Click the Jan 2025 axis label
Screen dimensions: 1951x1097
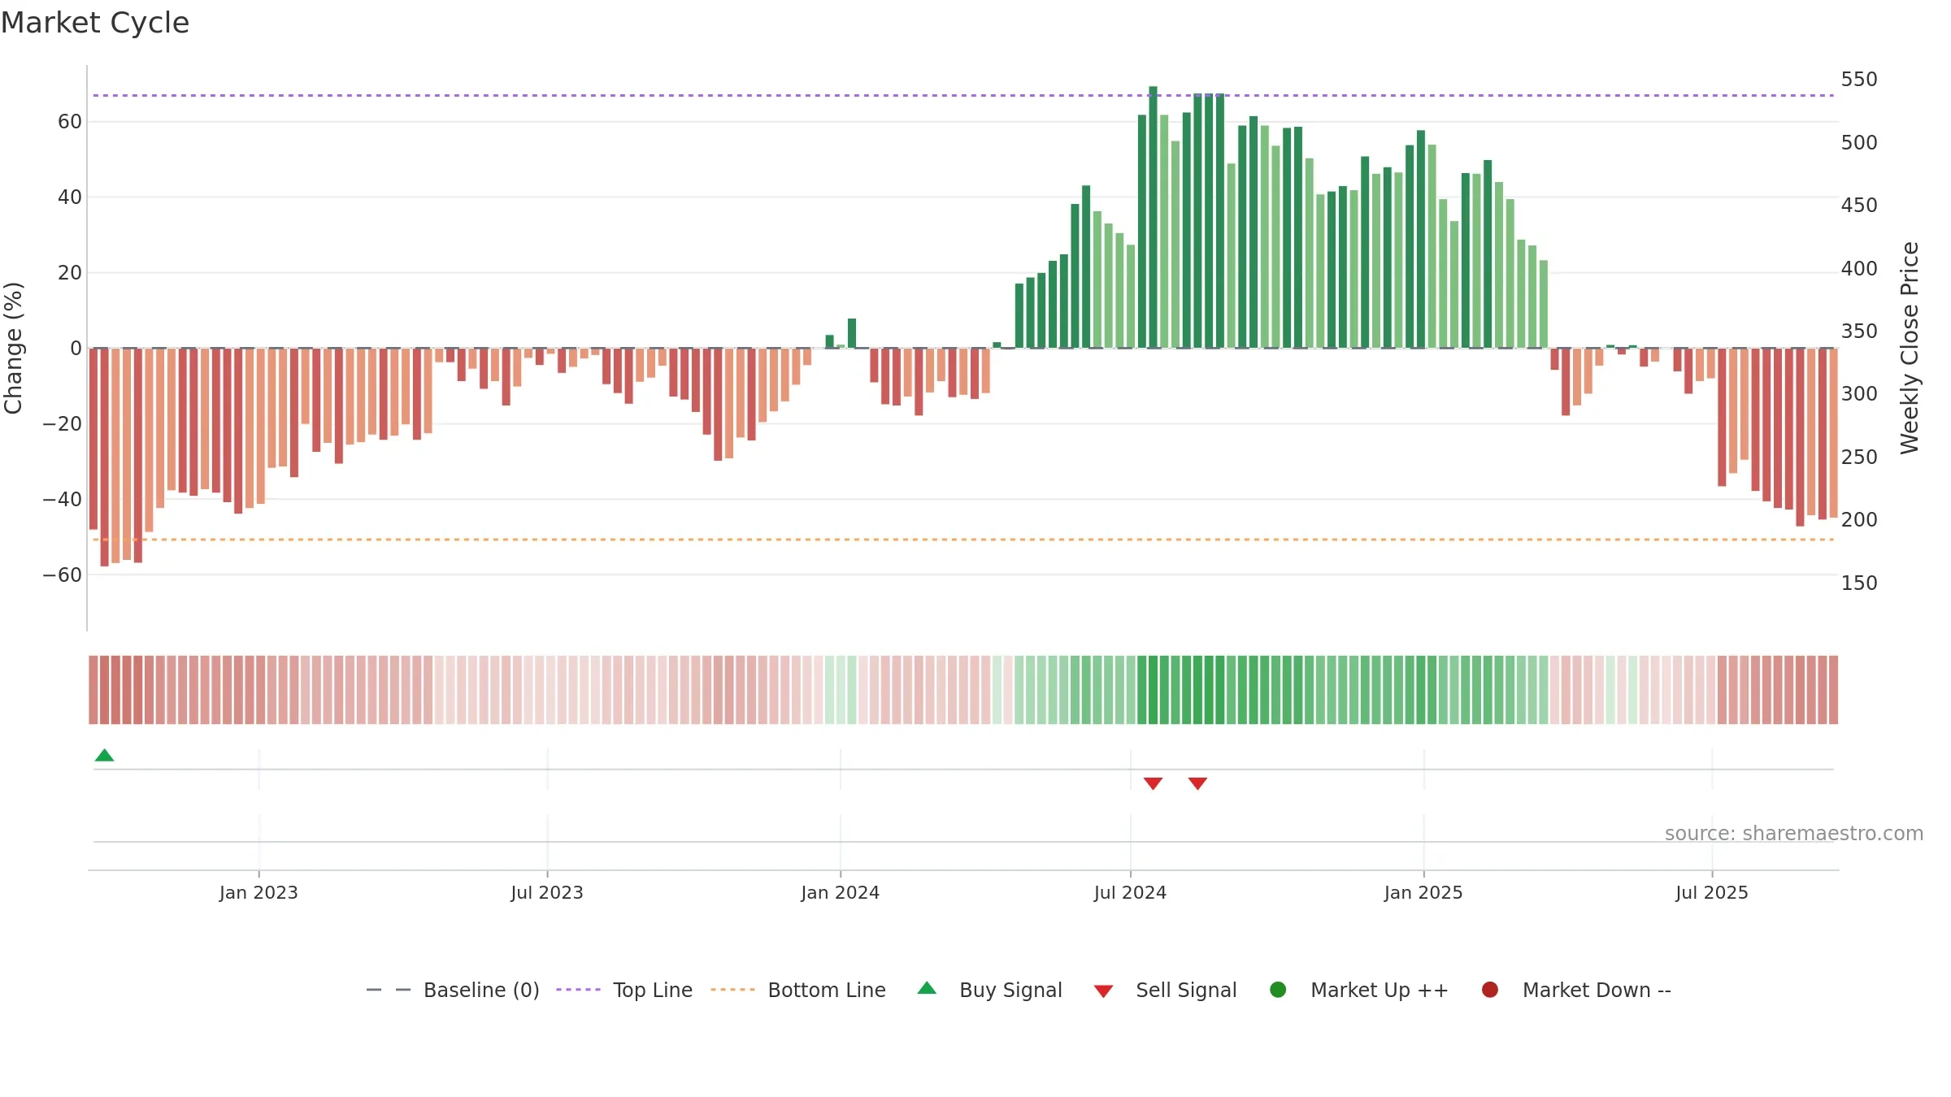tap(1423, 892)
